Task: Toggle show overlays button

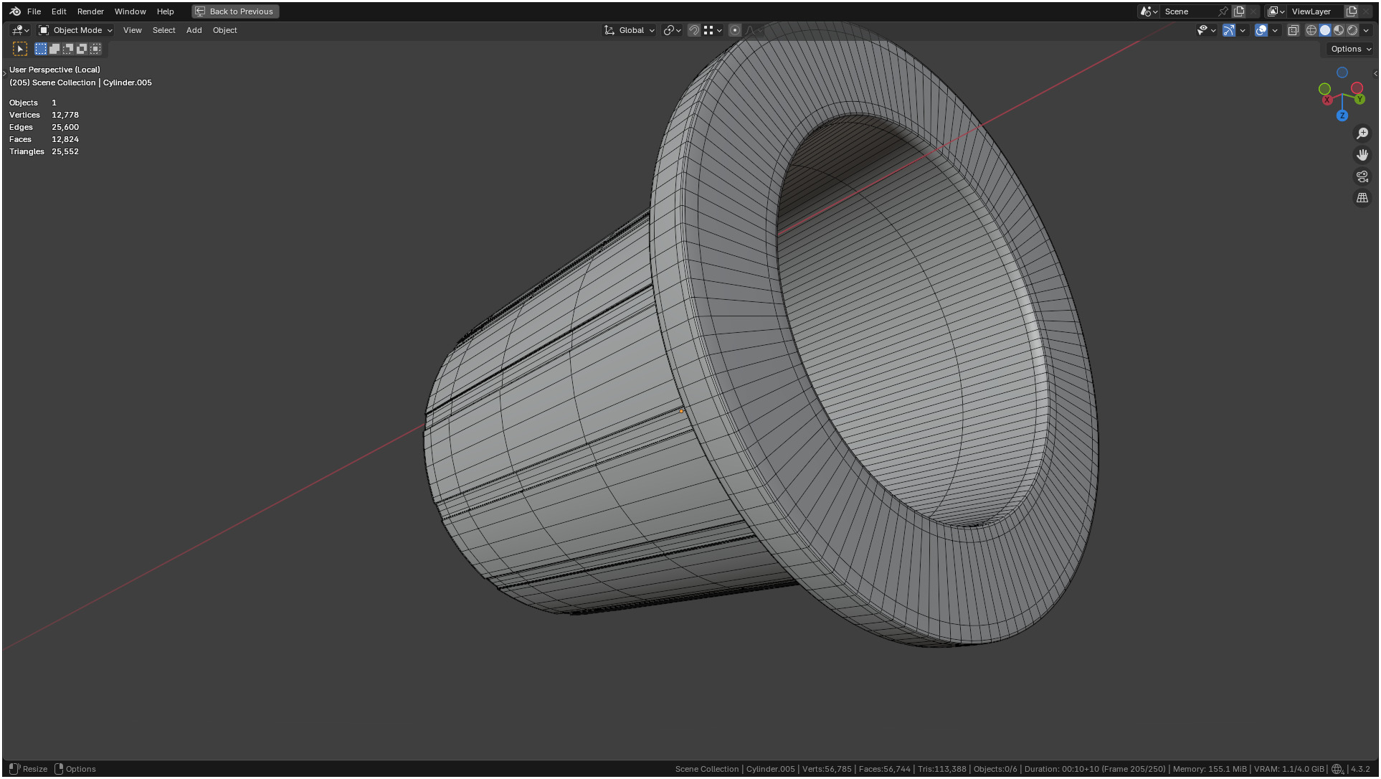Action: pyautogui.click(x=1261, y=30)
